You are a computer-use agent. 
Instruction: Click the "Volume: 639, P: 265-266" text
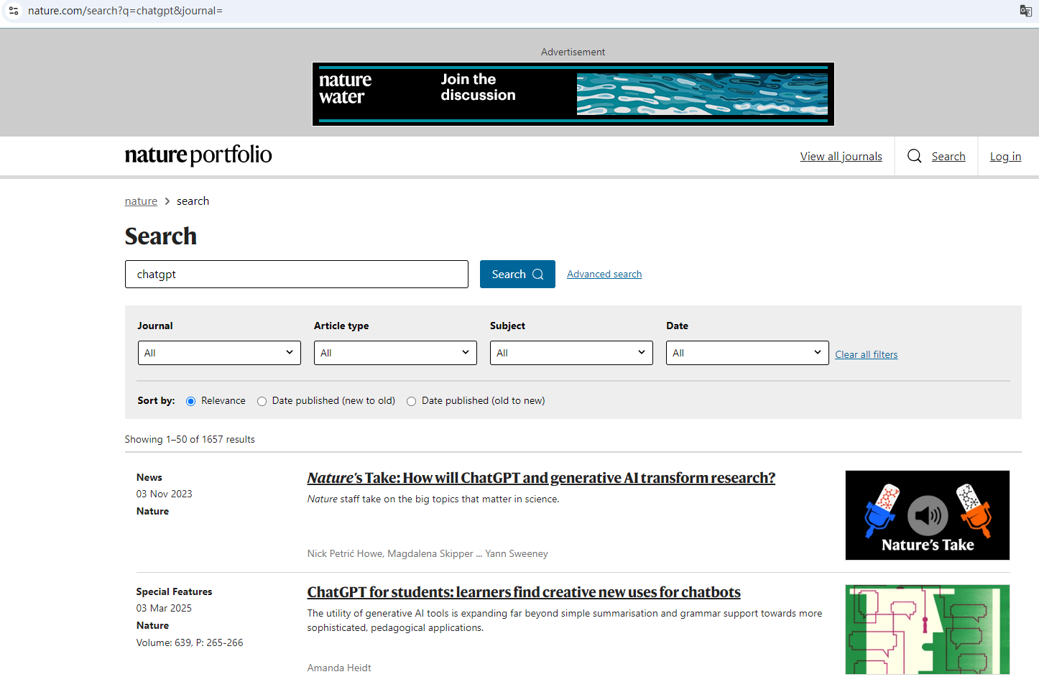(190, 642)
